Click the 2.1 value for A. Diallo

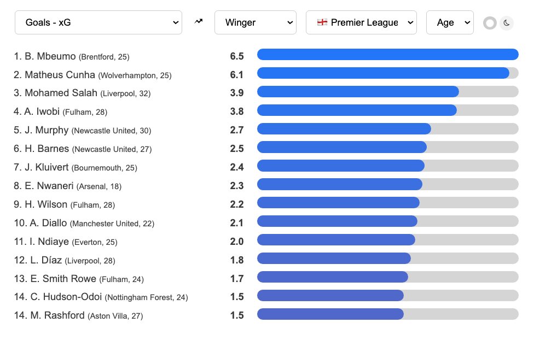pyautogui.click(x=237, y=223)
